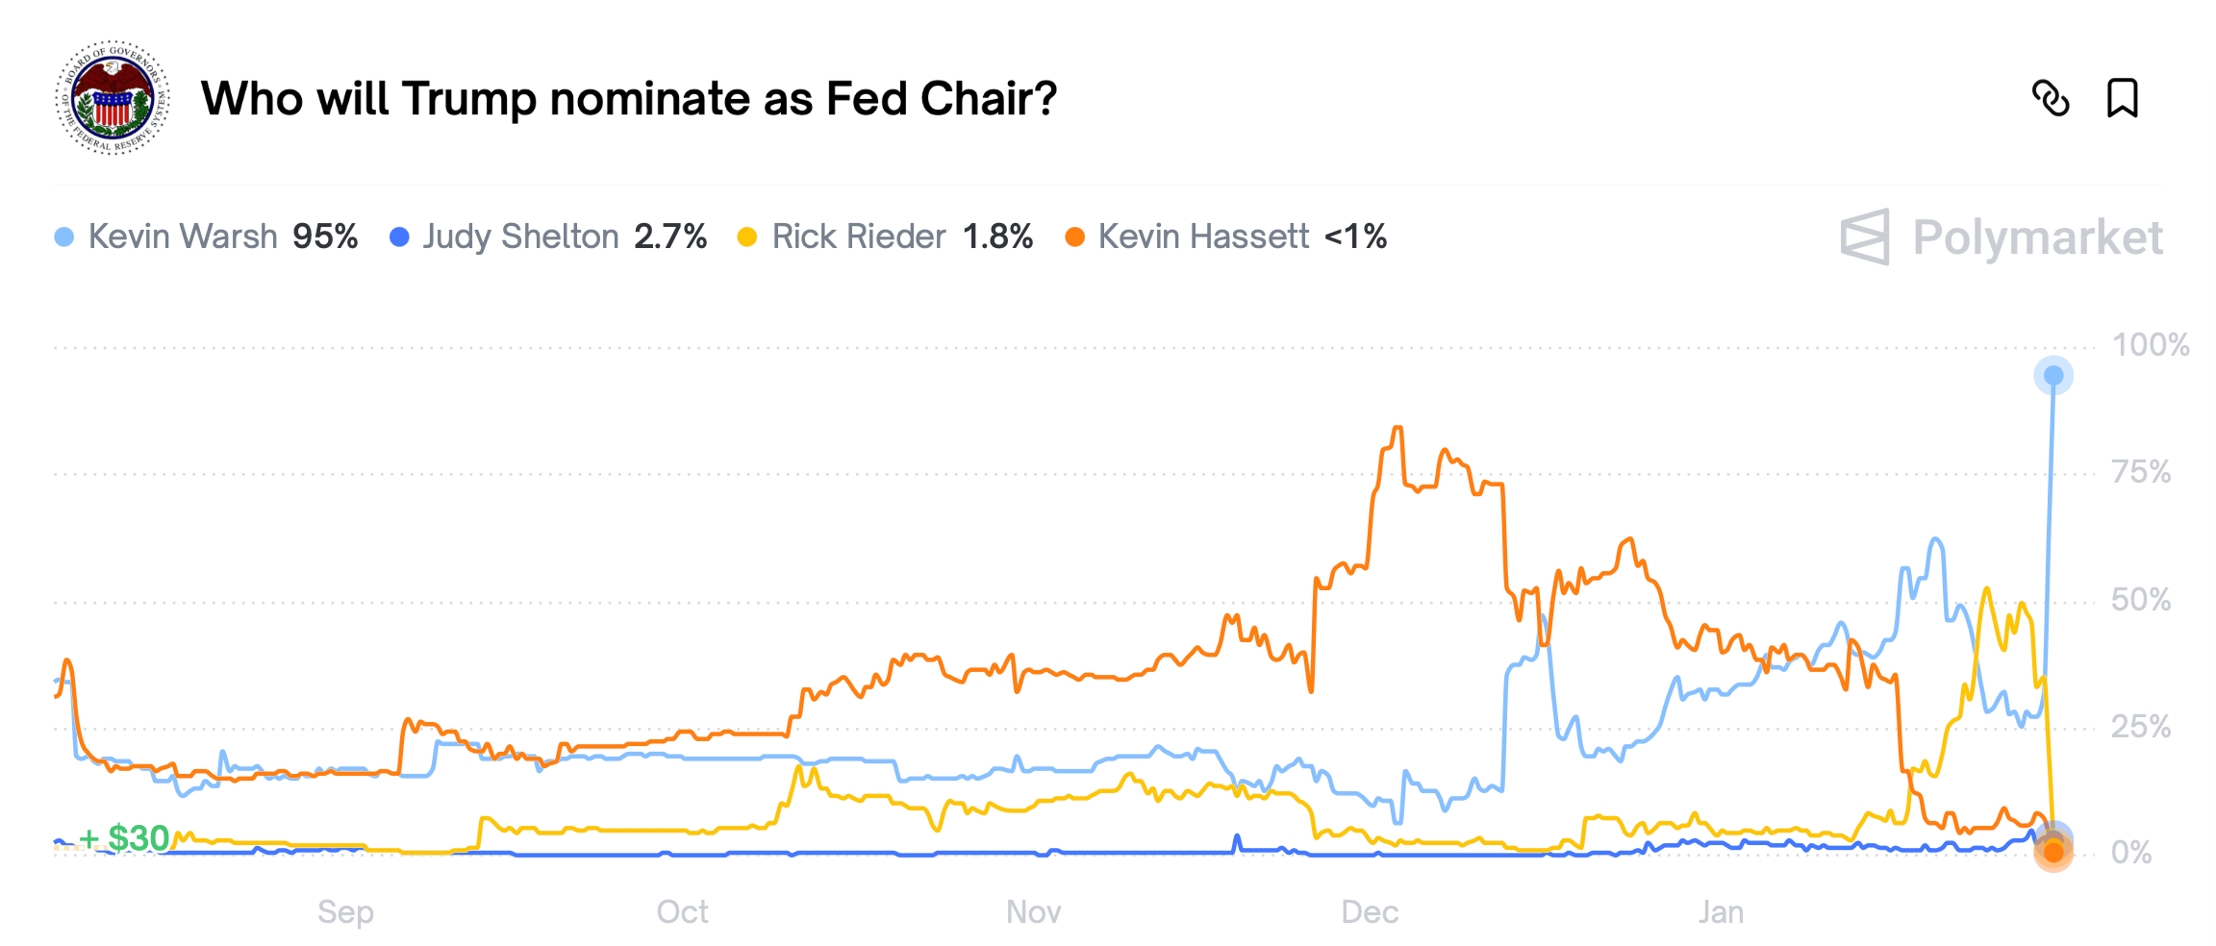
Task: Click the orange Hassett endpoint marker at 0%
Action: [2053, 852]
